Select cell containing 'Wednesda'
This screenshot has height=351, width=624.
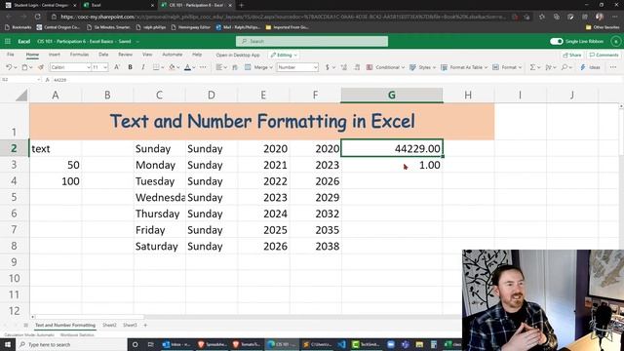click(x=159, y=197)
